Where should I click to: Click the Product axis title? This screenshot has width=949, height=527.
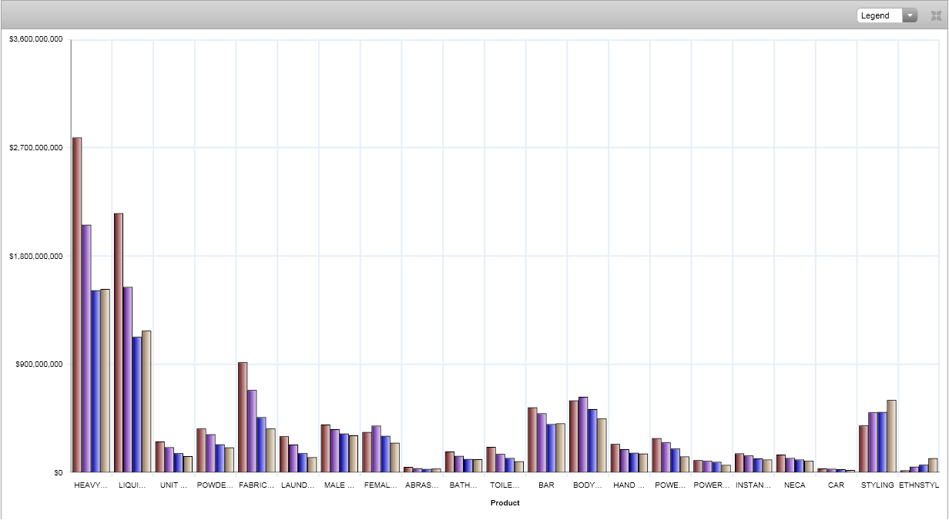[x=505, y=503]
